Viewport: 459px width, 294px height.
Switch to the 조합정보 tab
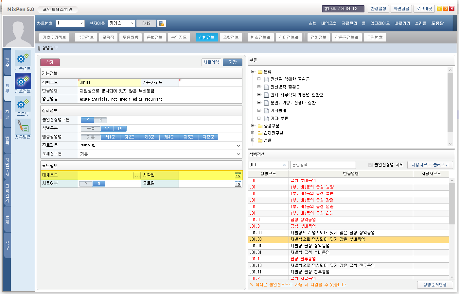[231, 37]
